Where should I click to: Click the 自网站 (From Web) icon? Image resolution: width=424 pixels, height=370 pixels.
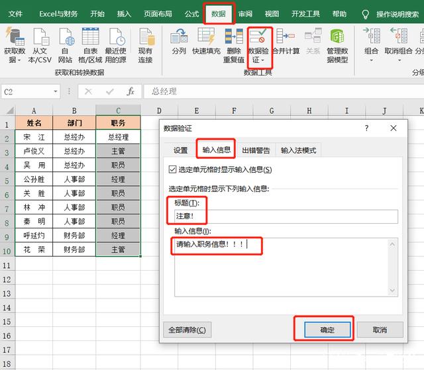(66, 36)
